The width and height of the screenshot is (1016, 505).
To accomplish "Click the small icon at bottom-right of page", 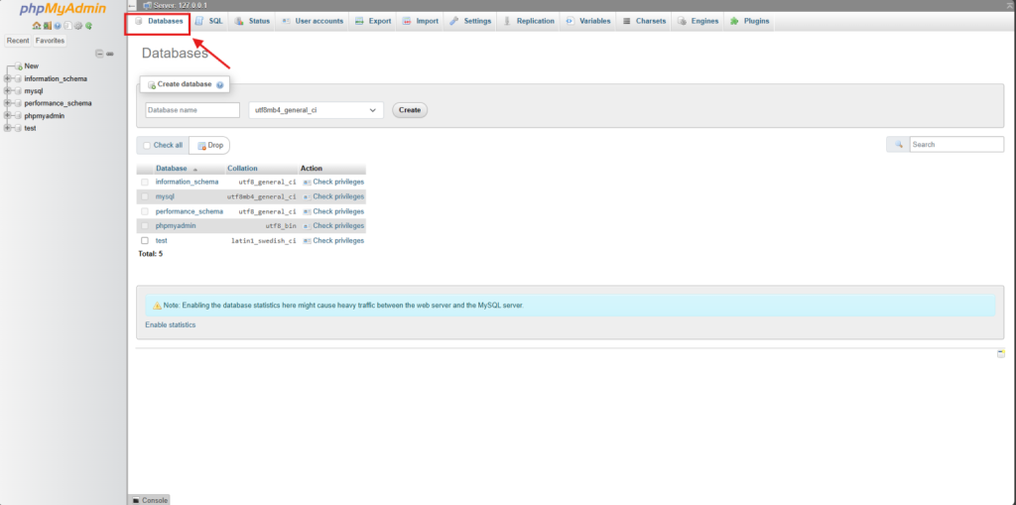I will (1001, 353).
